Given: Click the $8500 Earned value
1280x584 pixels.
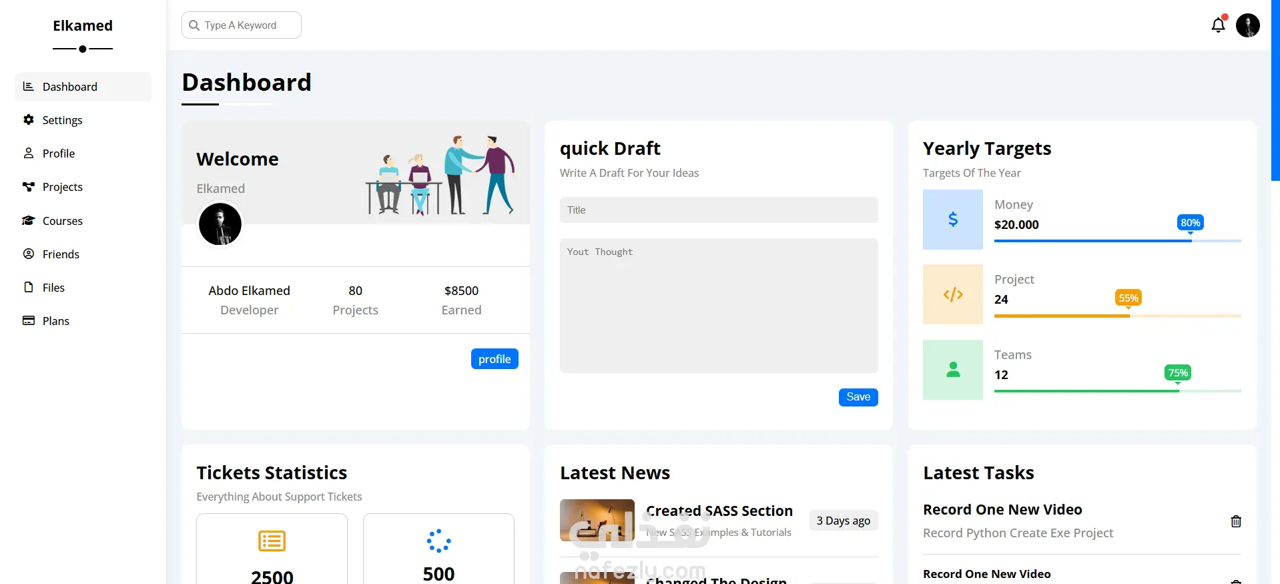Looking at the screenshot, I should (x=461, y=290).
